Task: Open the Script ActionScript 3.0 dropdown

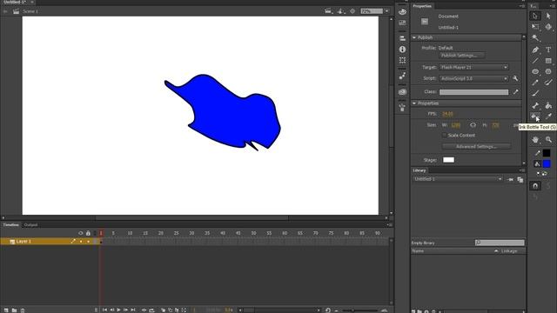Action: (x=473, y=78)
